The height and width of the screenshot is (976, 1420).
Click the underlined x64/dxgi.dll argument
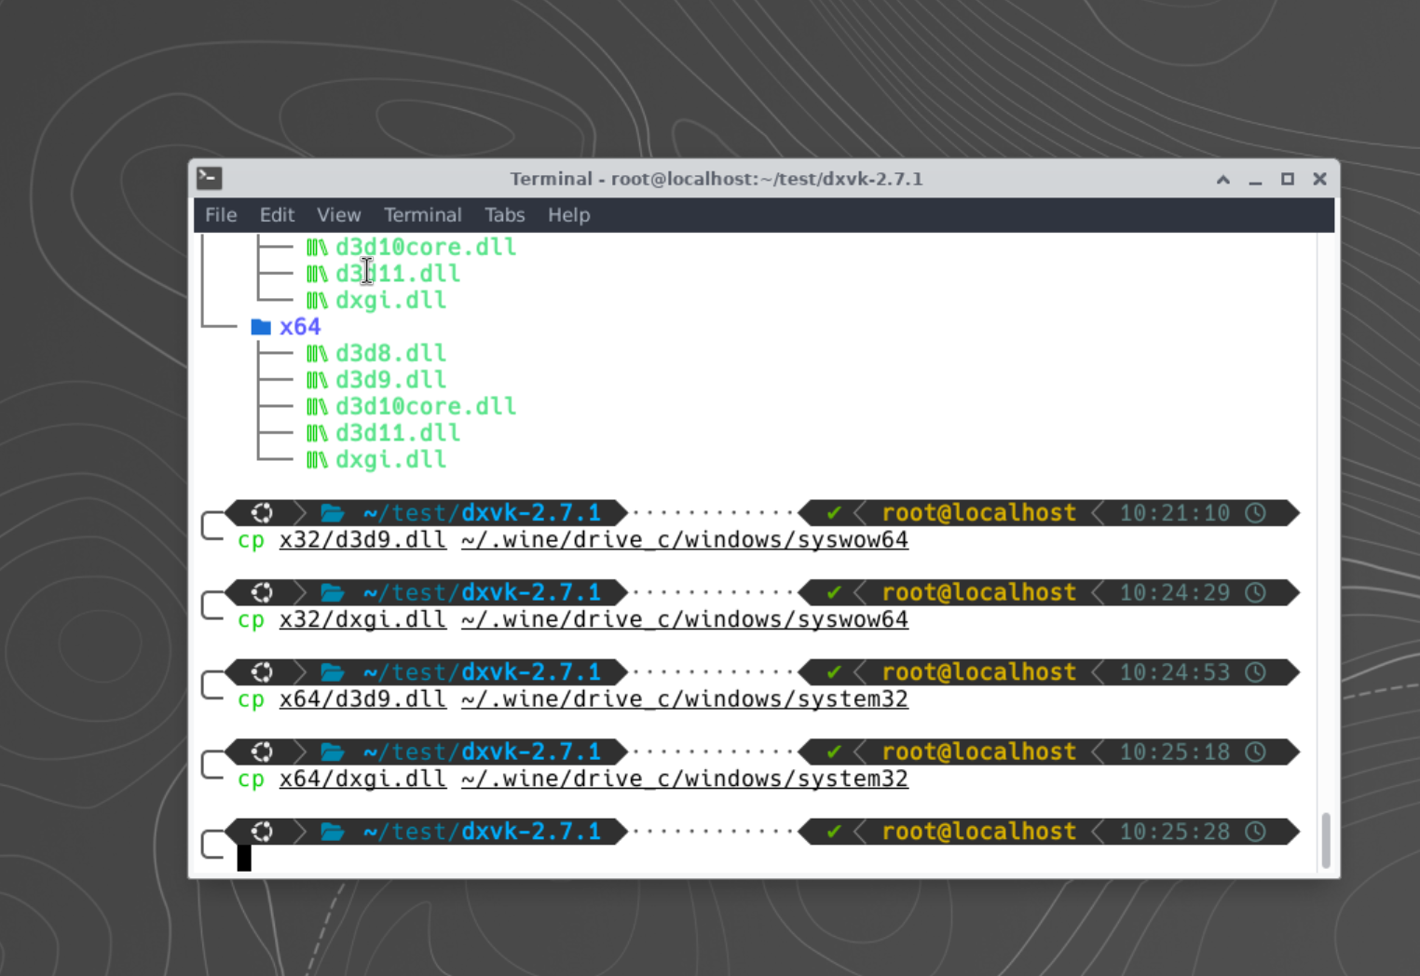[362, 779]
